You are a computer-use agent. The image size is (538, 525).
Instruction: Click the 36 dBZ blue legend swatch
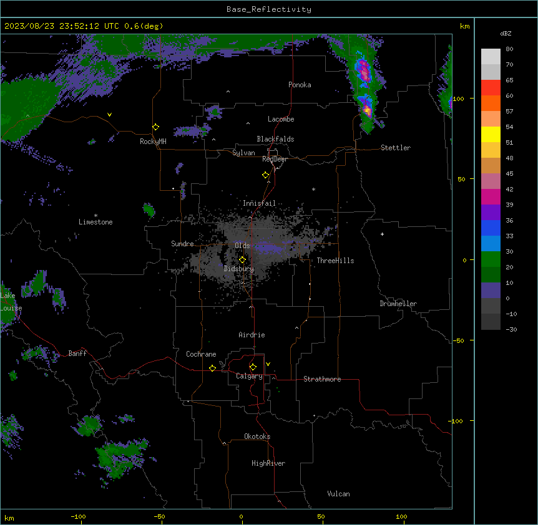pos(491,228)
